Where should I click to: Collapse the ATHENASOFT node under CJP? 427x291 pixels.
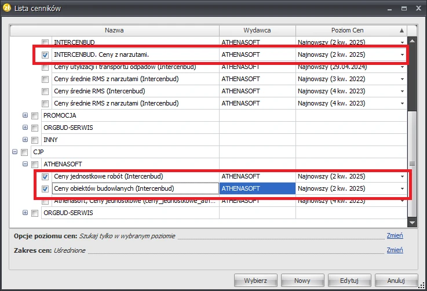(x=25, y=163)
